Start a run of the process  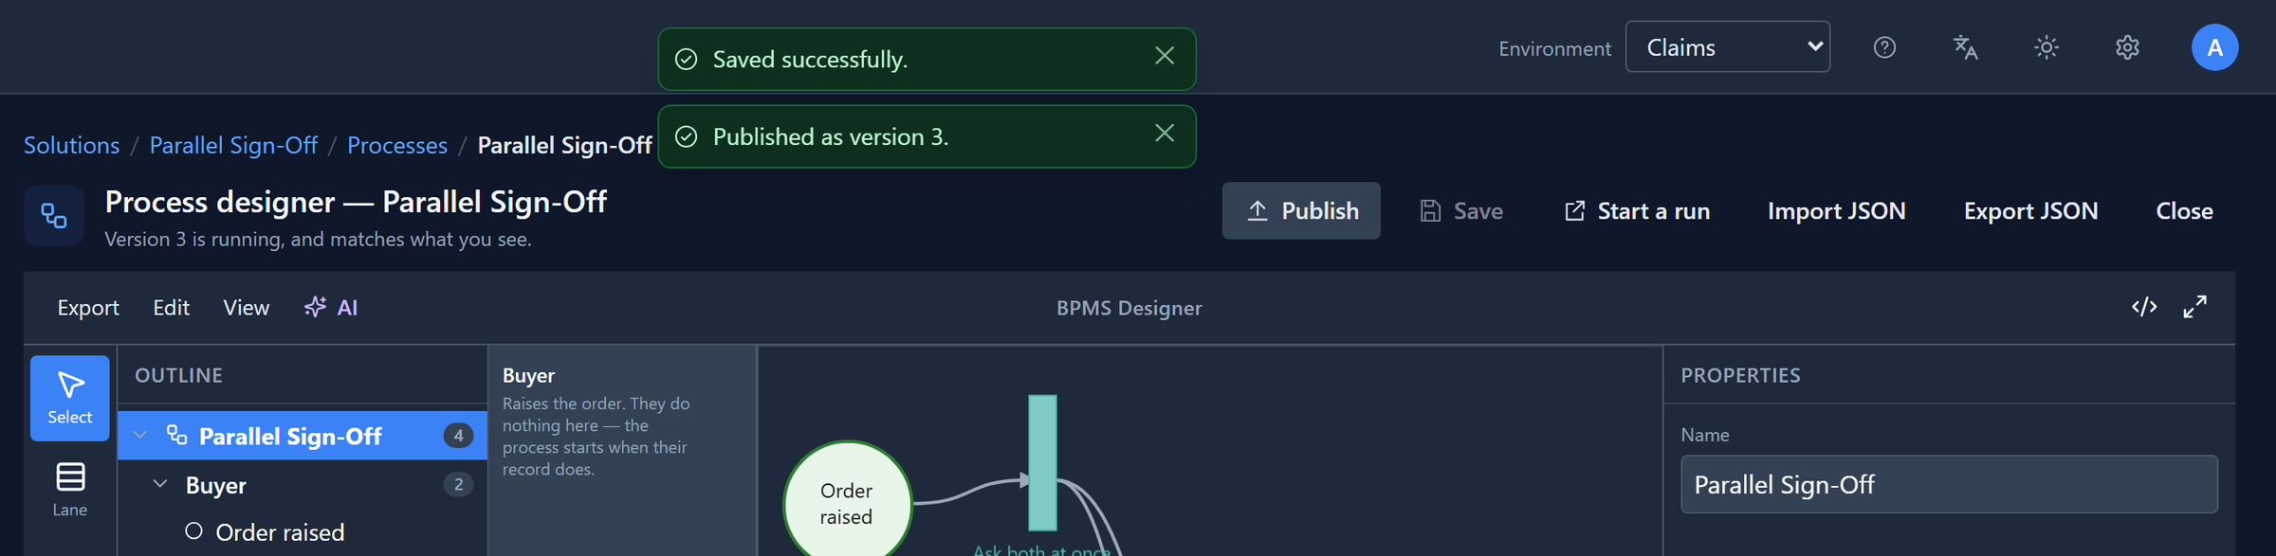pyautogui.click(x=1637, y=210)
